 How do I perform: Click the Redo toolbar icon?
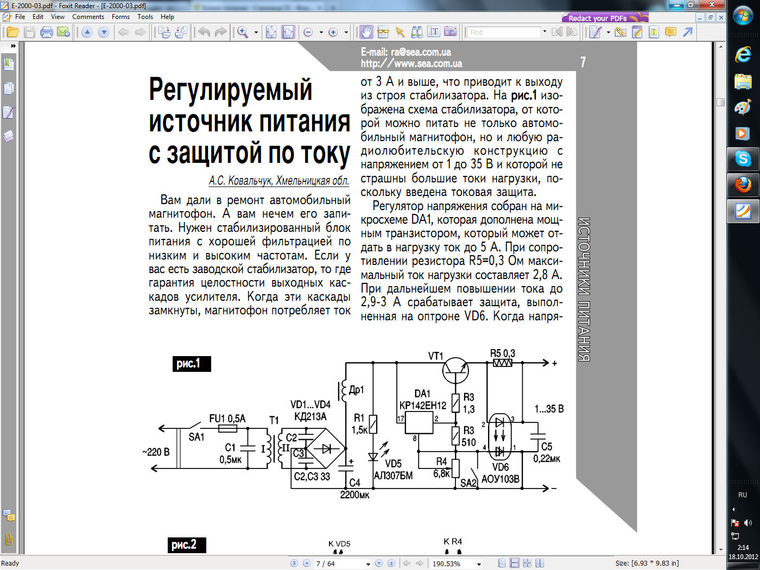tap(220, 33)
